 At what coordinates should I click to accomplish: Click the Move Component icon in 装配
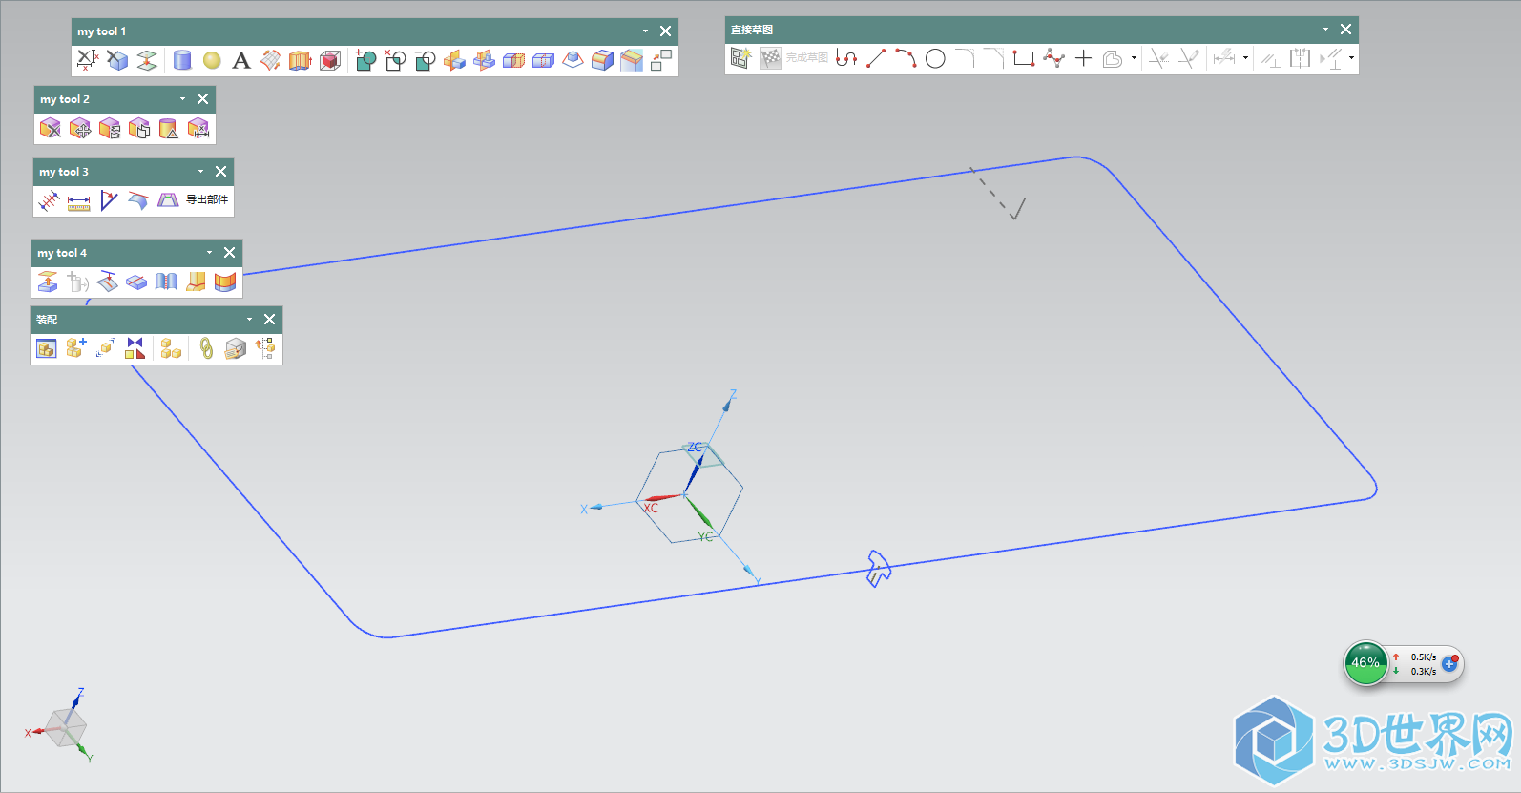pos(106,348)
